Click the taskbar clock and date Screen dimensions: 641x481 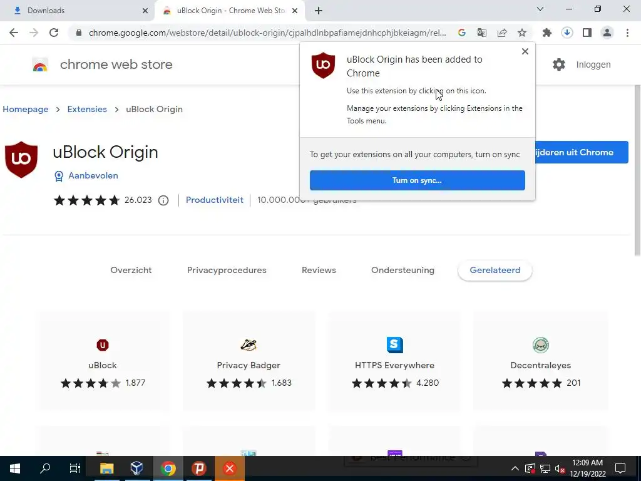point(588,468)
